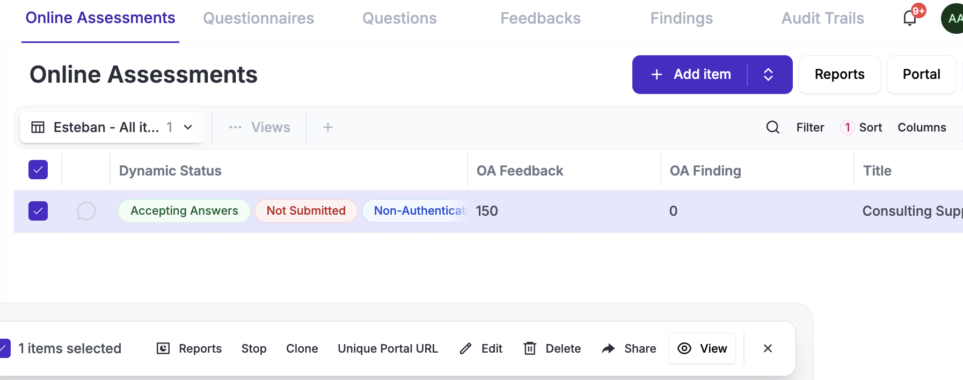Click the search magnifier icon
This screenshot has height=380, width=963.
pos(772,127)
